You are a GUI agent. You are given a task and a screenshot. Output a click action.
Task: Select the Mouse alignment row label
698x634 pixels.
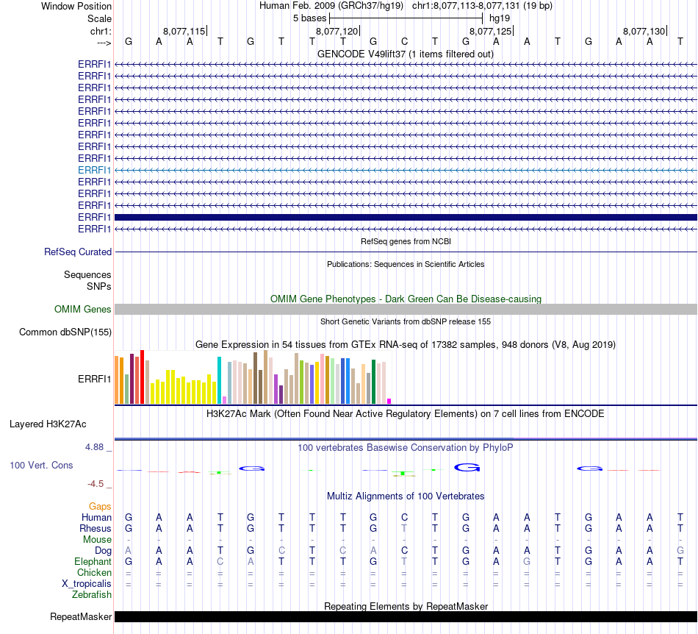tap(97, 540)
